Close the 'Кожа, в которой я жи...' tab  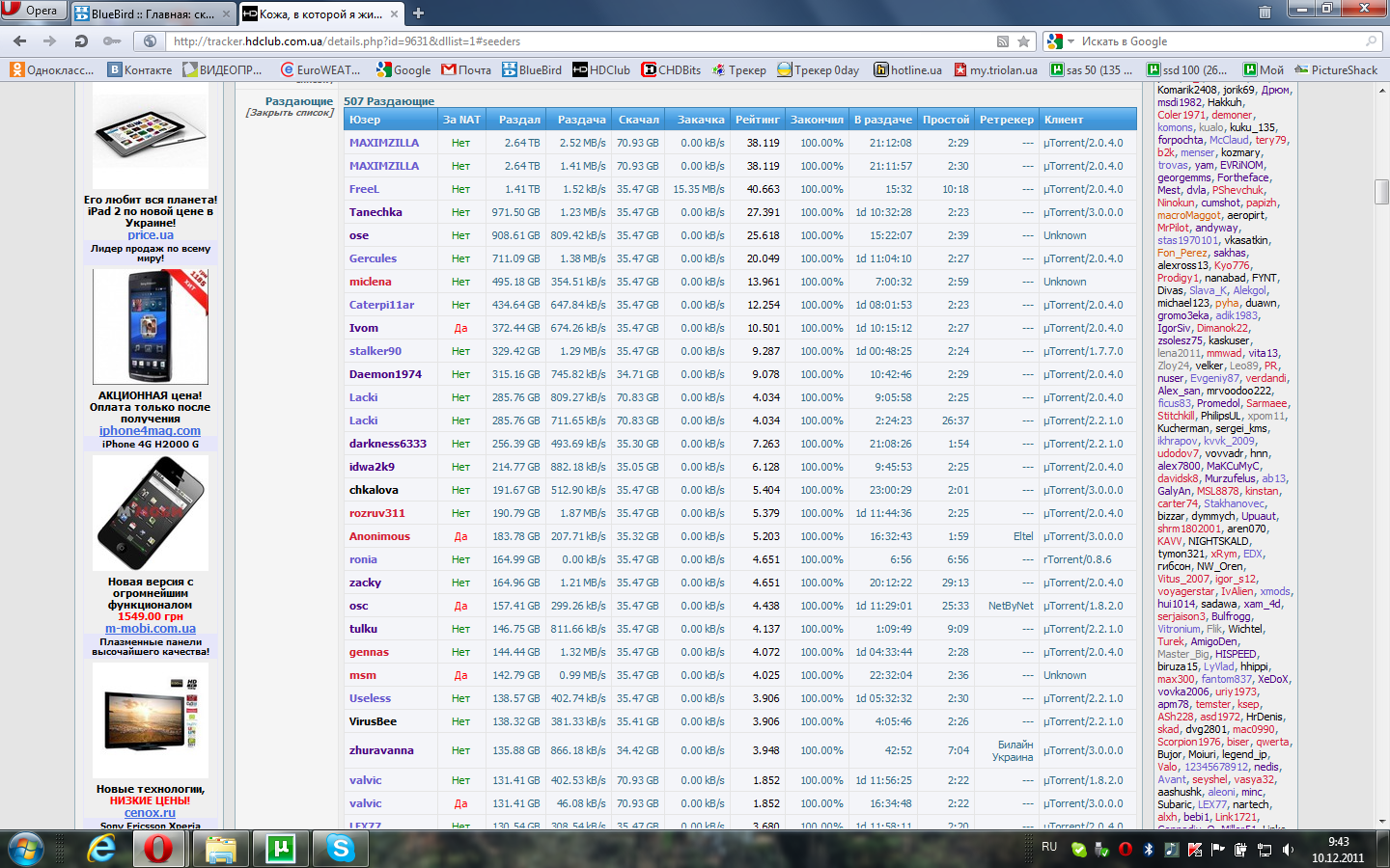[x=393, y=14]
